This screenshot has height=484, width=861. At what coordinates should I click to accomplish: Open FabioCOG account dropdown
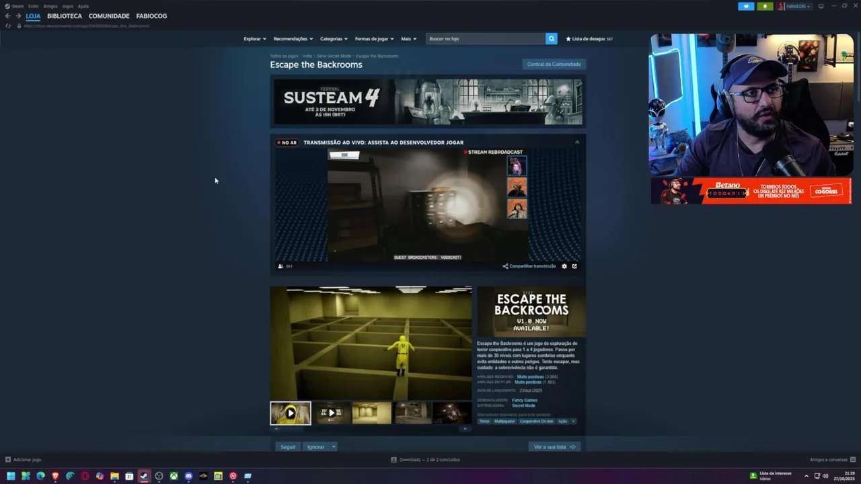(798, 6)
